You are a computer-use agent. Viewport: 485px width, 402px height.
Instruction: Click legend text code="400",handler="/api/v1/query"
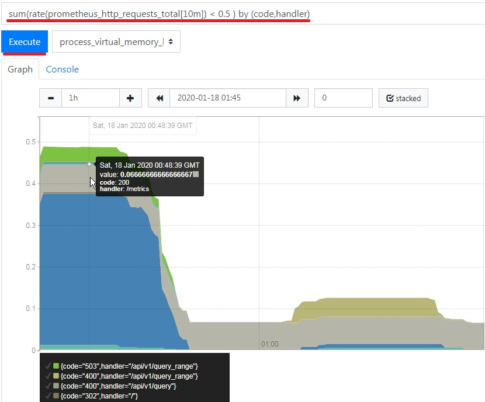119,386
